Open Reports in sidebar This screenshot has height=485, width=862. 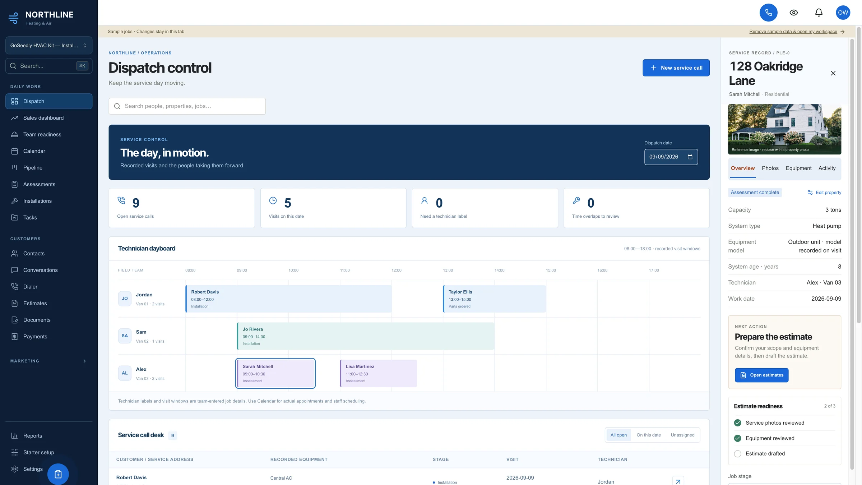49,436
